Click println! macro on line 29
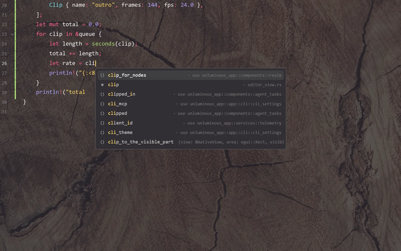Image resolution: width=401 pixels, height=251 pixels. 49,92
